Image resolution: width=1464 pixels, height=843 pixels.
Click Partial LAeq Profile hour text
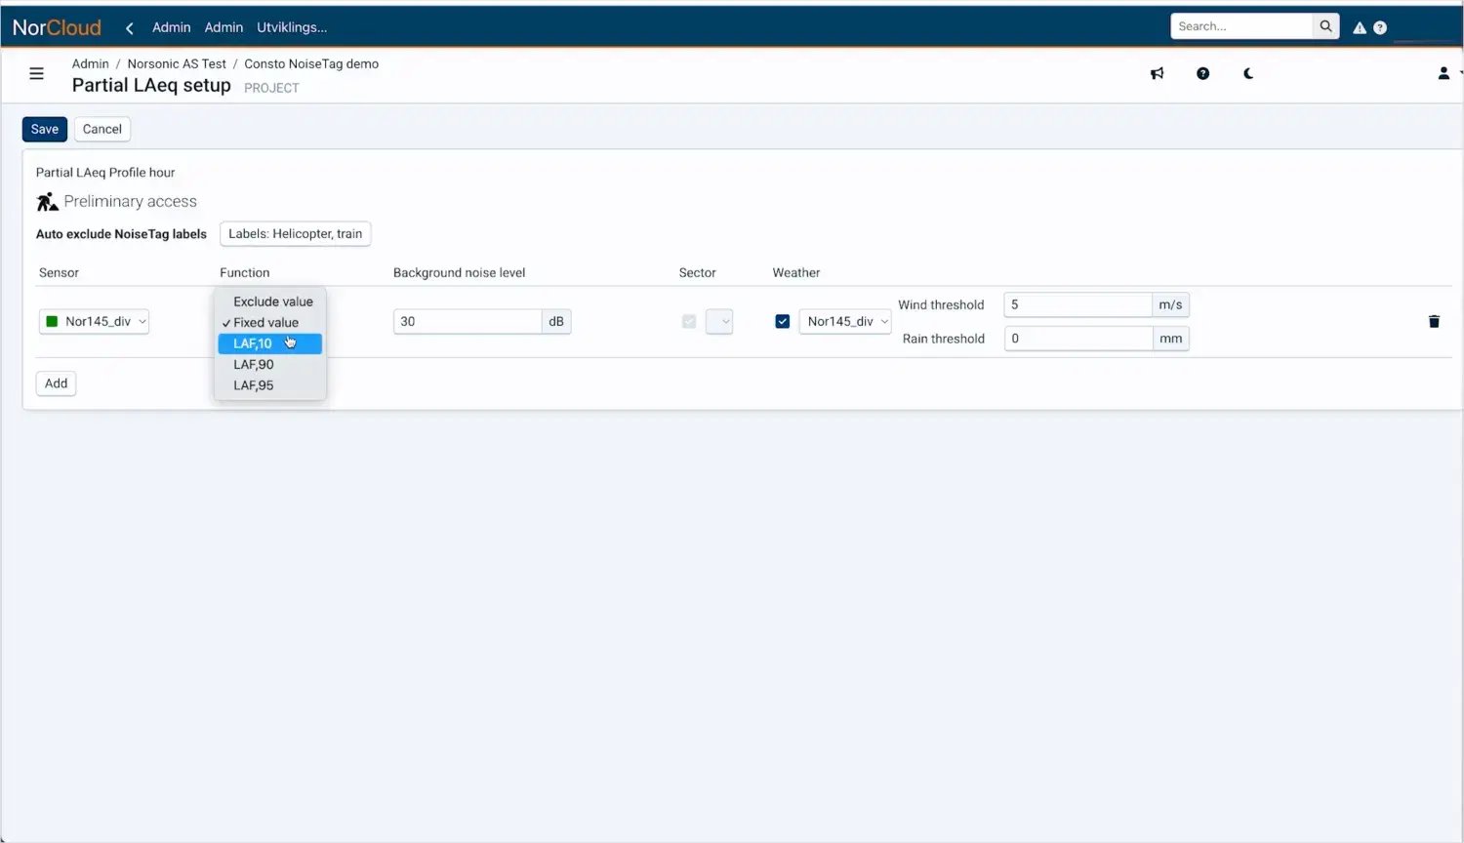tap(105, 172)
